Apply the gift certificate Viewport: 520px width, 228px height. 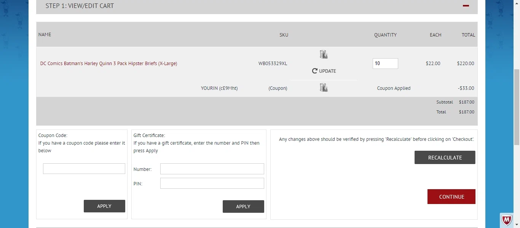(243, 206)
